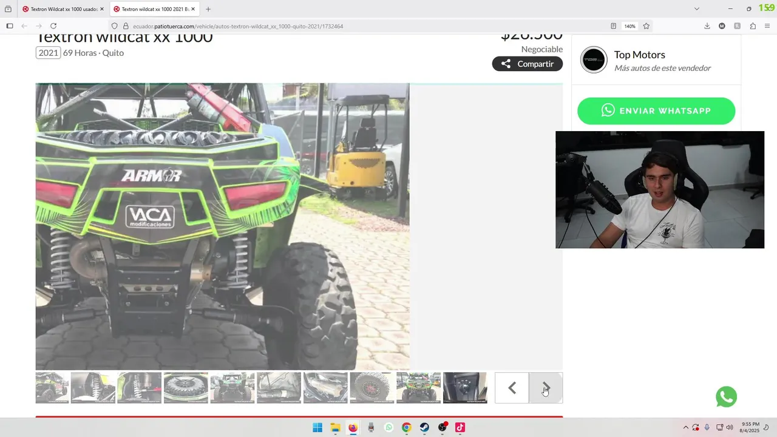Open Top Motors seller logo
Screen dimensions: 777x437
click(594, 59)
